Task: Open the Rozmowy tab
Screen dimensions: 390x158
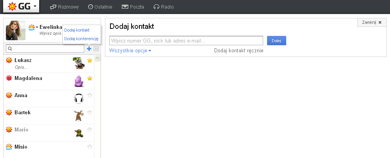Action: (x=64, y=7)
